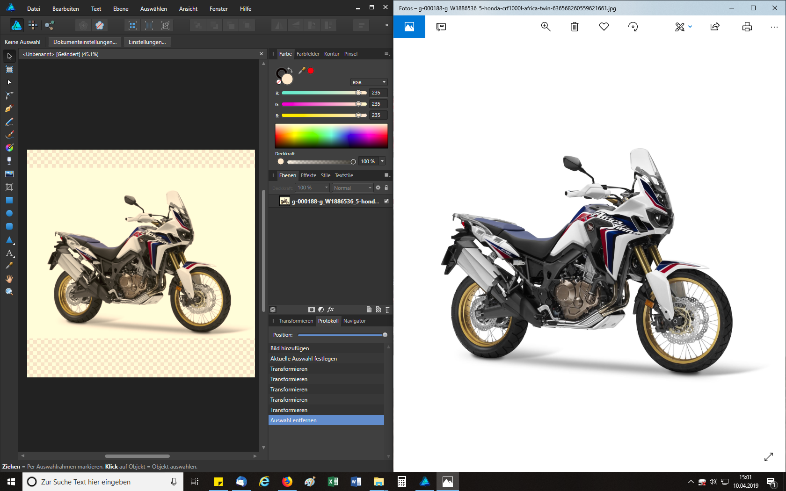Image resolution: width=786 pixels, height=491 pixels.
Task: Switch to Pixel persona
Action: (33, 25)
